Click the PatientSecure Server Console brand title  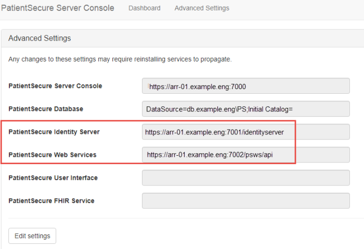(x=57, y=8)
